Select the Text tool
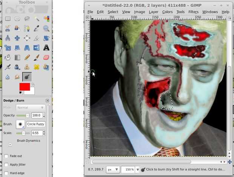 (x=46, y=48)
